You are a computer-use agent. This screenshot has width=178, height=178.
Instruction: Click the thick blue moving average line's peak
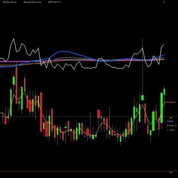point(63,51)
